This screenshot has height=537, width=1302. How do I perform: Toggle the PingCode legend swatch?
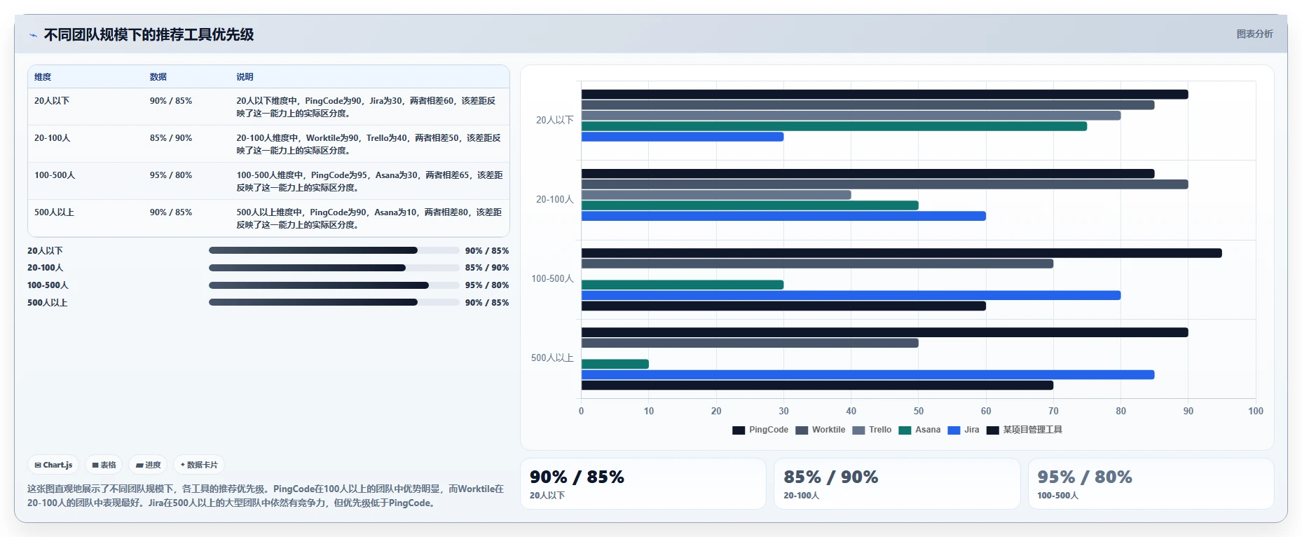[x=739, y=430]
